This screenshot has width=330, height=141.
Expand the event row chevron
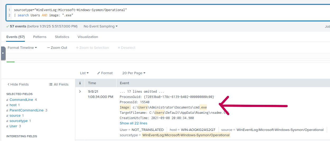click(80, 92)
